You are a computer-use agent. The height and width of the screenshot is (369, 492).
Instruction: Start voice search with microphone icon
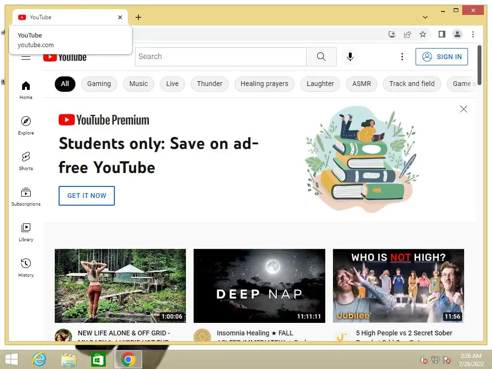point(350,57)
